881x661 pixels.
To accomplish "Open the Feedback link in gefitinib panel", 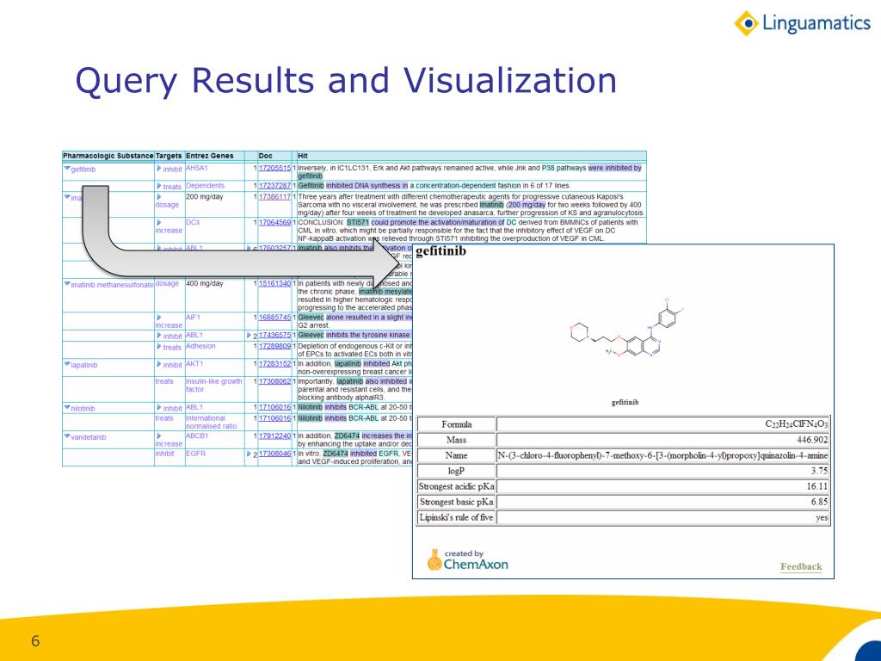I will pos(801,566).
